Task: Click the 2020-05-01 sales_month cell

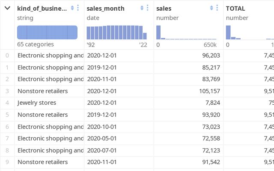Action: 101,139
